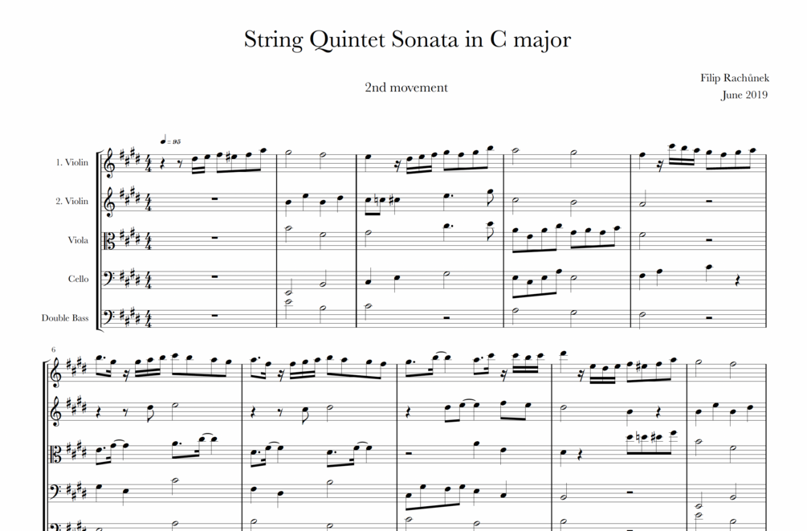Click the Double Bass instrument label
Screen dimensions: 807x531
(x=65, y=318)
